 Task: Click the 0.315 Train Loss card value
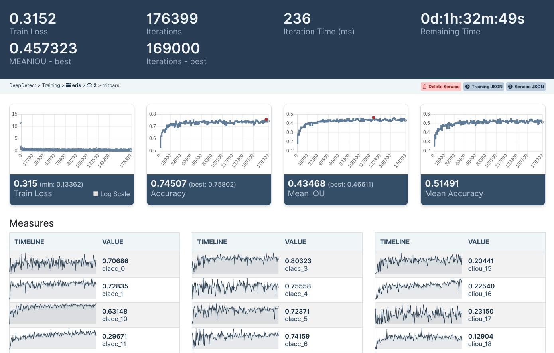26,183
